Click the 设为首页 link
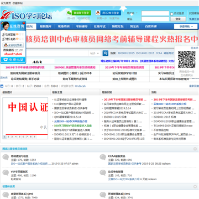This screenshot has height=199, width=199. click(6, 3)
